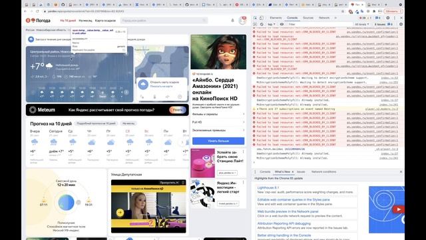Screen dimensions: 426x240
Task: Click 'Editable web container queries' link
Action: [x=294, y=200]
